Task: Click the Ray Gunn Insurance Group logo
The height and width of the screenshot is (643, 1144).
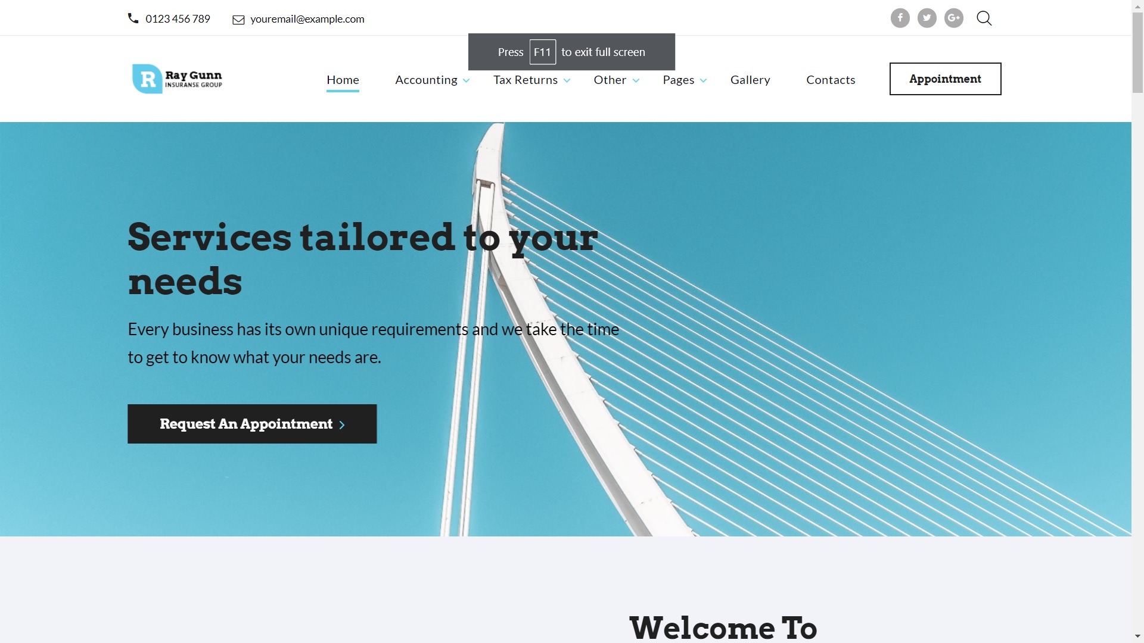Action: [x=176, y=79]
